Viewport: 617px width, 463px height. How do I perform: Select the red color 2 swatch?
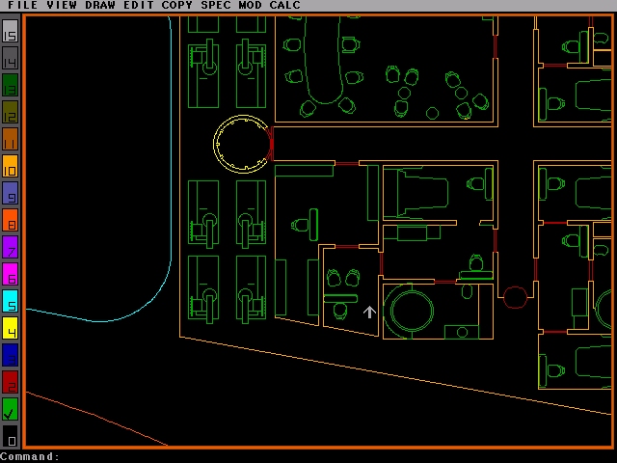tap(10, 383)
